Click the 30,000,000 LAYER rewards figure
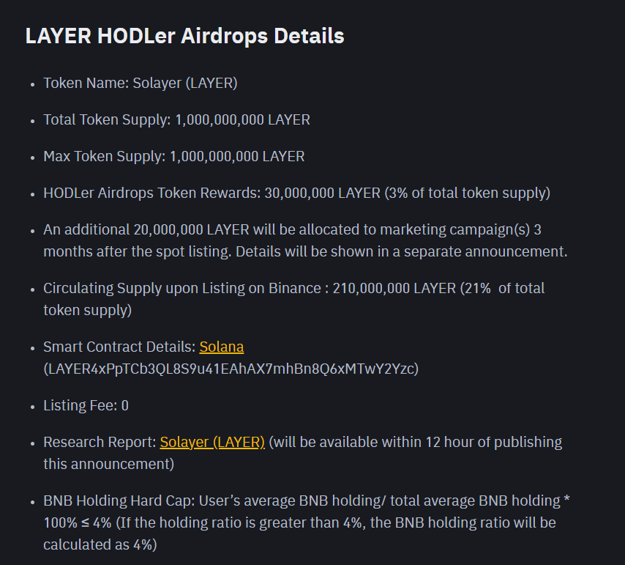 (x=323, y=193)
